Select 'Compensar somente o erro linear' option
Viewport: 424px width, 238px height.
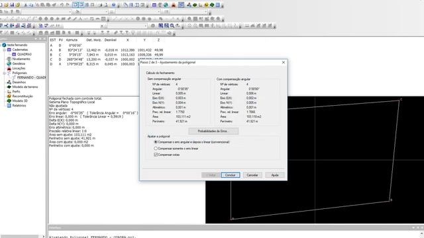(176, 148)
